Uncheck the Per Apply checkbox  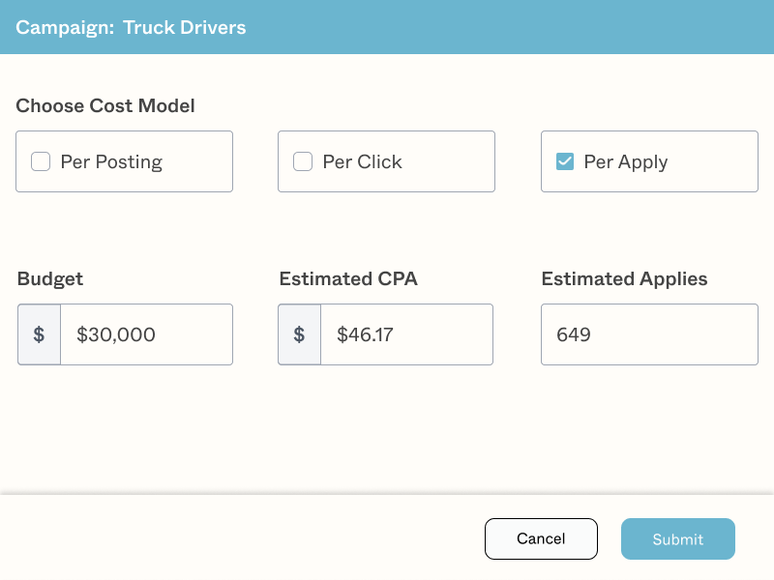click(x=565, y=162)
